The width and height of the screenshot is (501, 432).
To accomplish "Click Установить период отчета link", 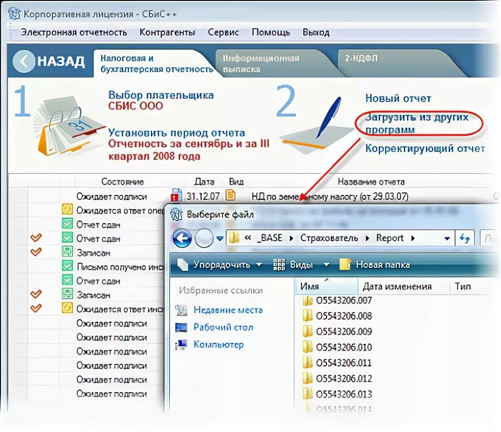I will pyautogui.click(x=177, y=133).
